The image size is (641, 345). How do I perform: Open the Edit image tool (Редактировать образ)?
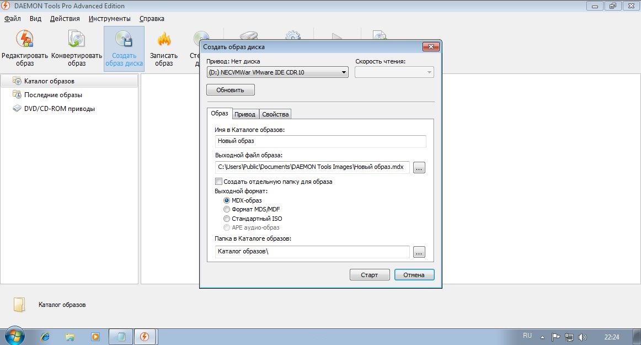(24, 48)
